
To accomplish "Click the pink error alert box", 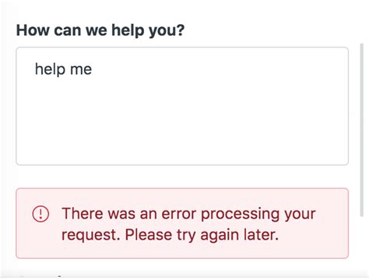I will tap(182, 223).
